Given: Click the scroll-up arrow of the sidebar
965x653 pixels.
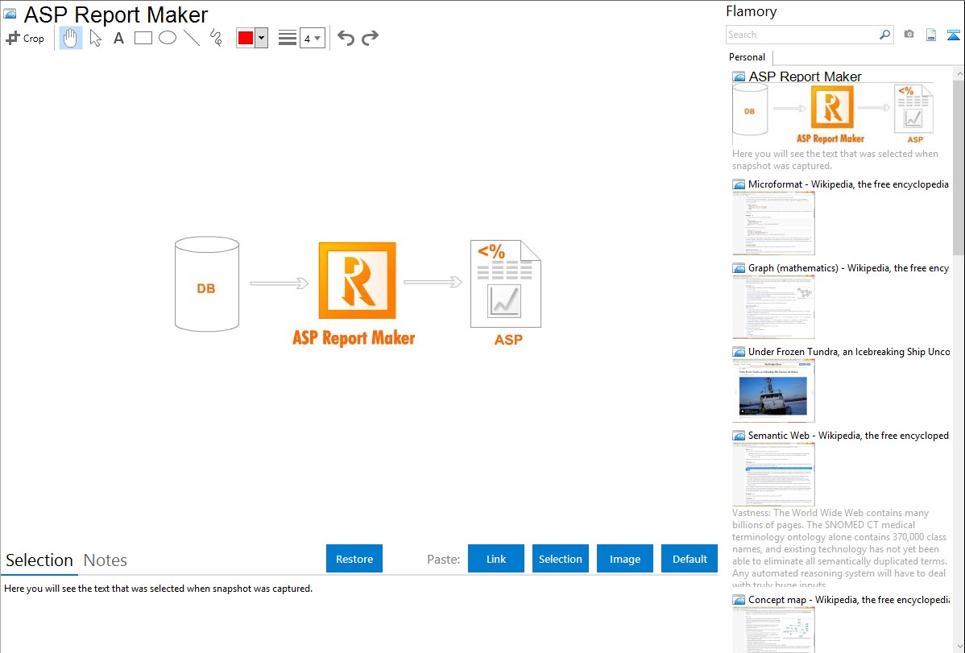Looking at the screenshot, I should click(x=959, y=74).
